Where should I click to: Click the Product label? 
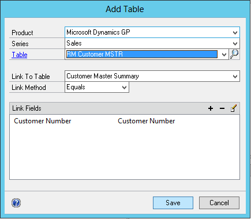(x=23, y=33)
